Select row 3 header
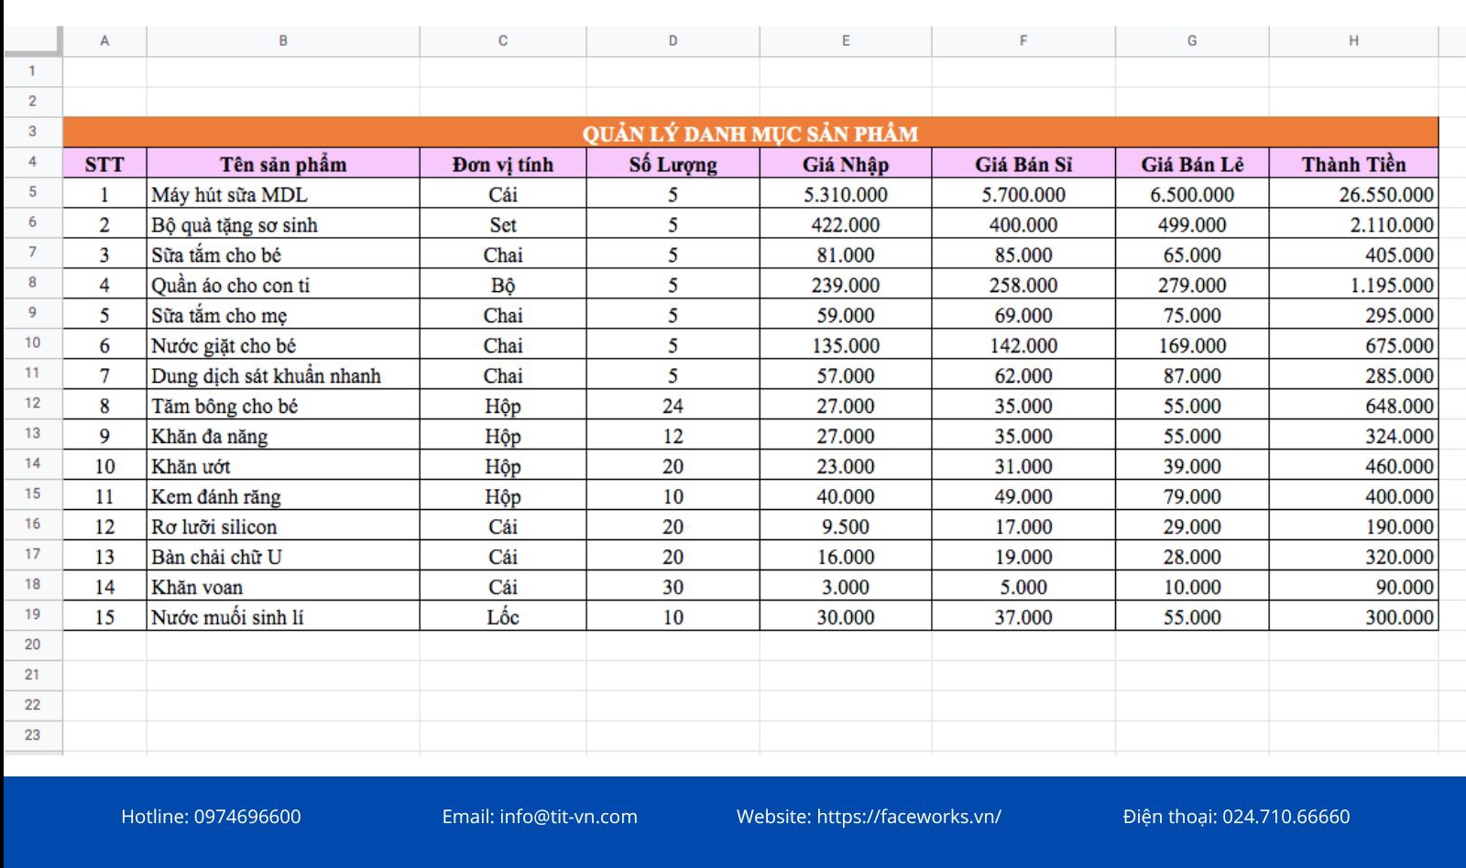This screenshot has height=868, width=1466. pyautogui.click(x=32, y=132)
